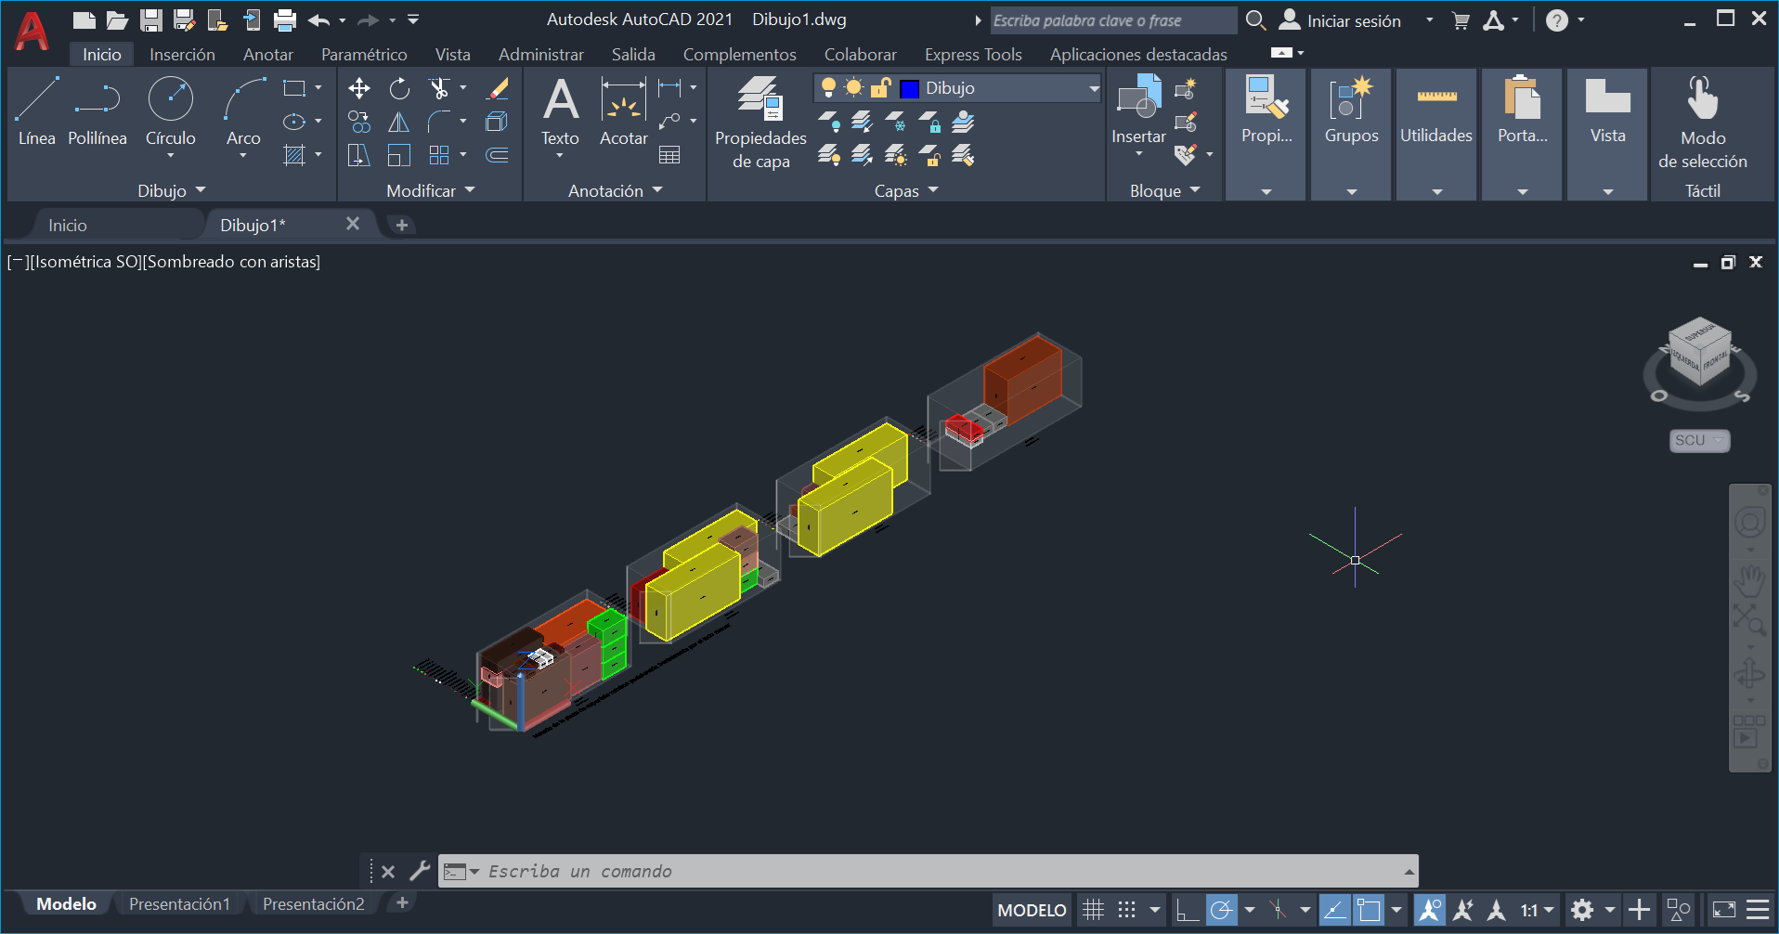Expand the Anotación panel options
Viewport: 1779px width, 934px height.
tap(615, 190)
